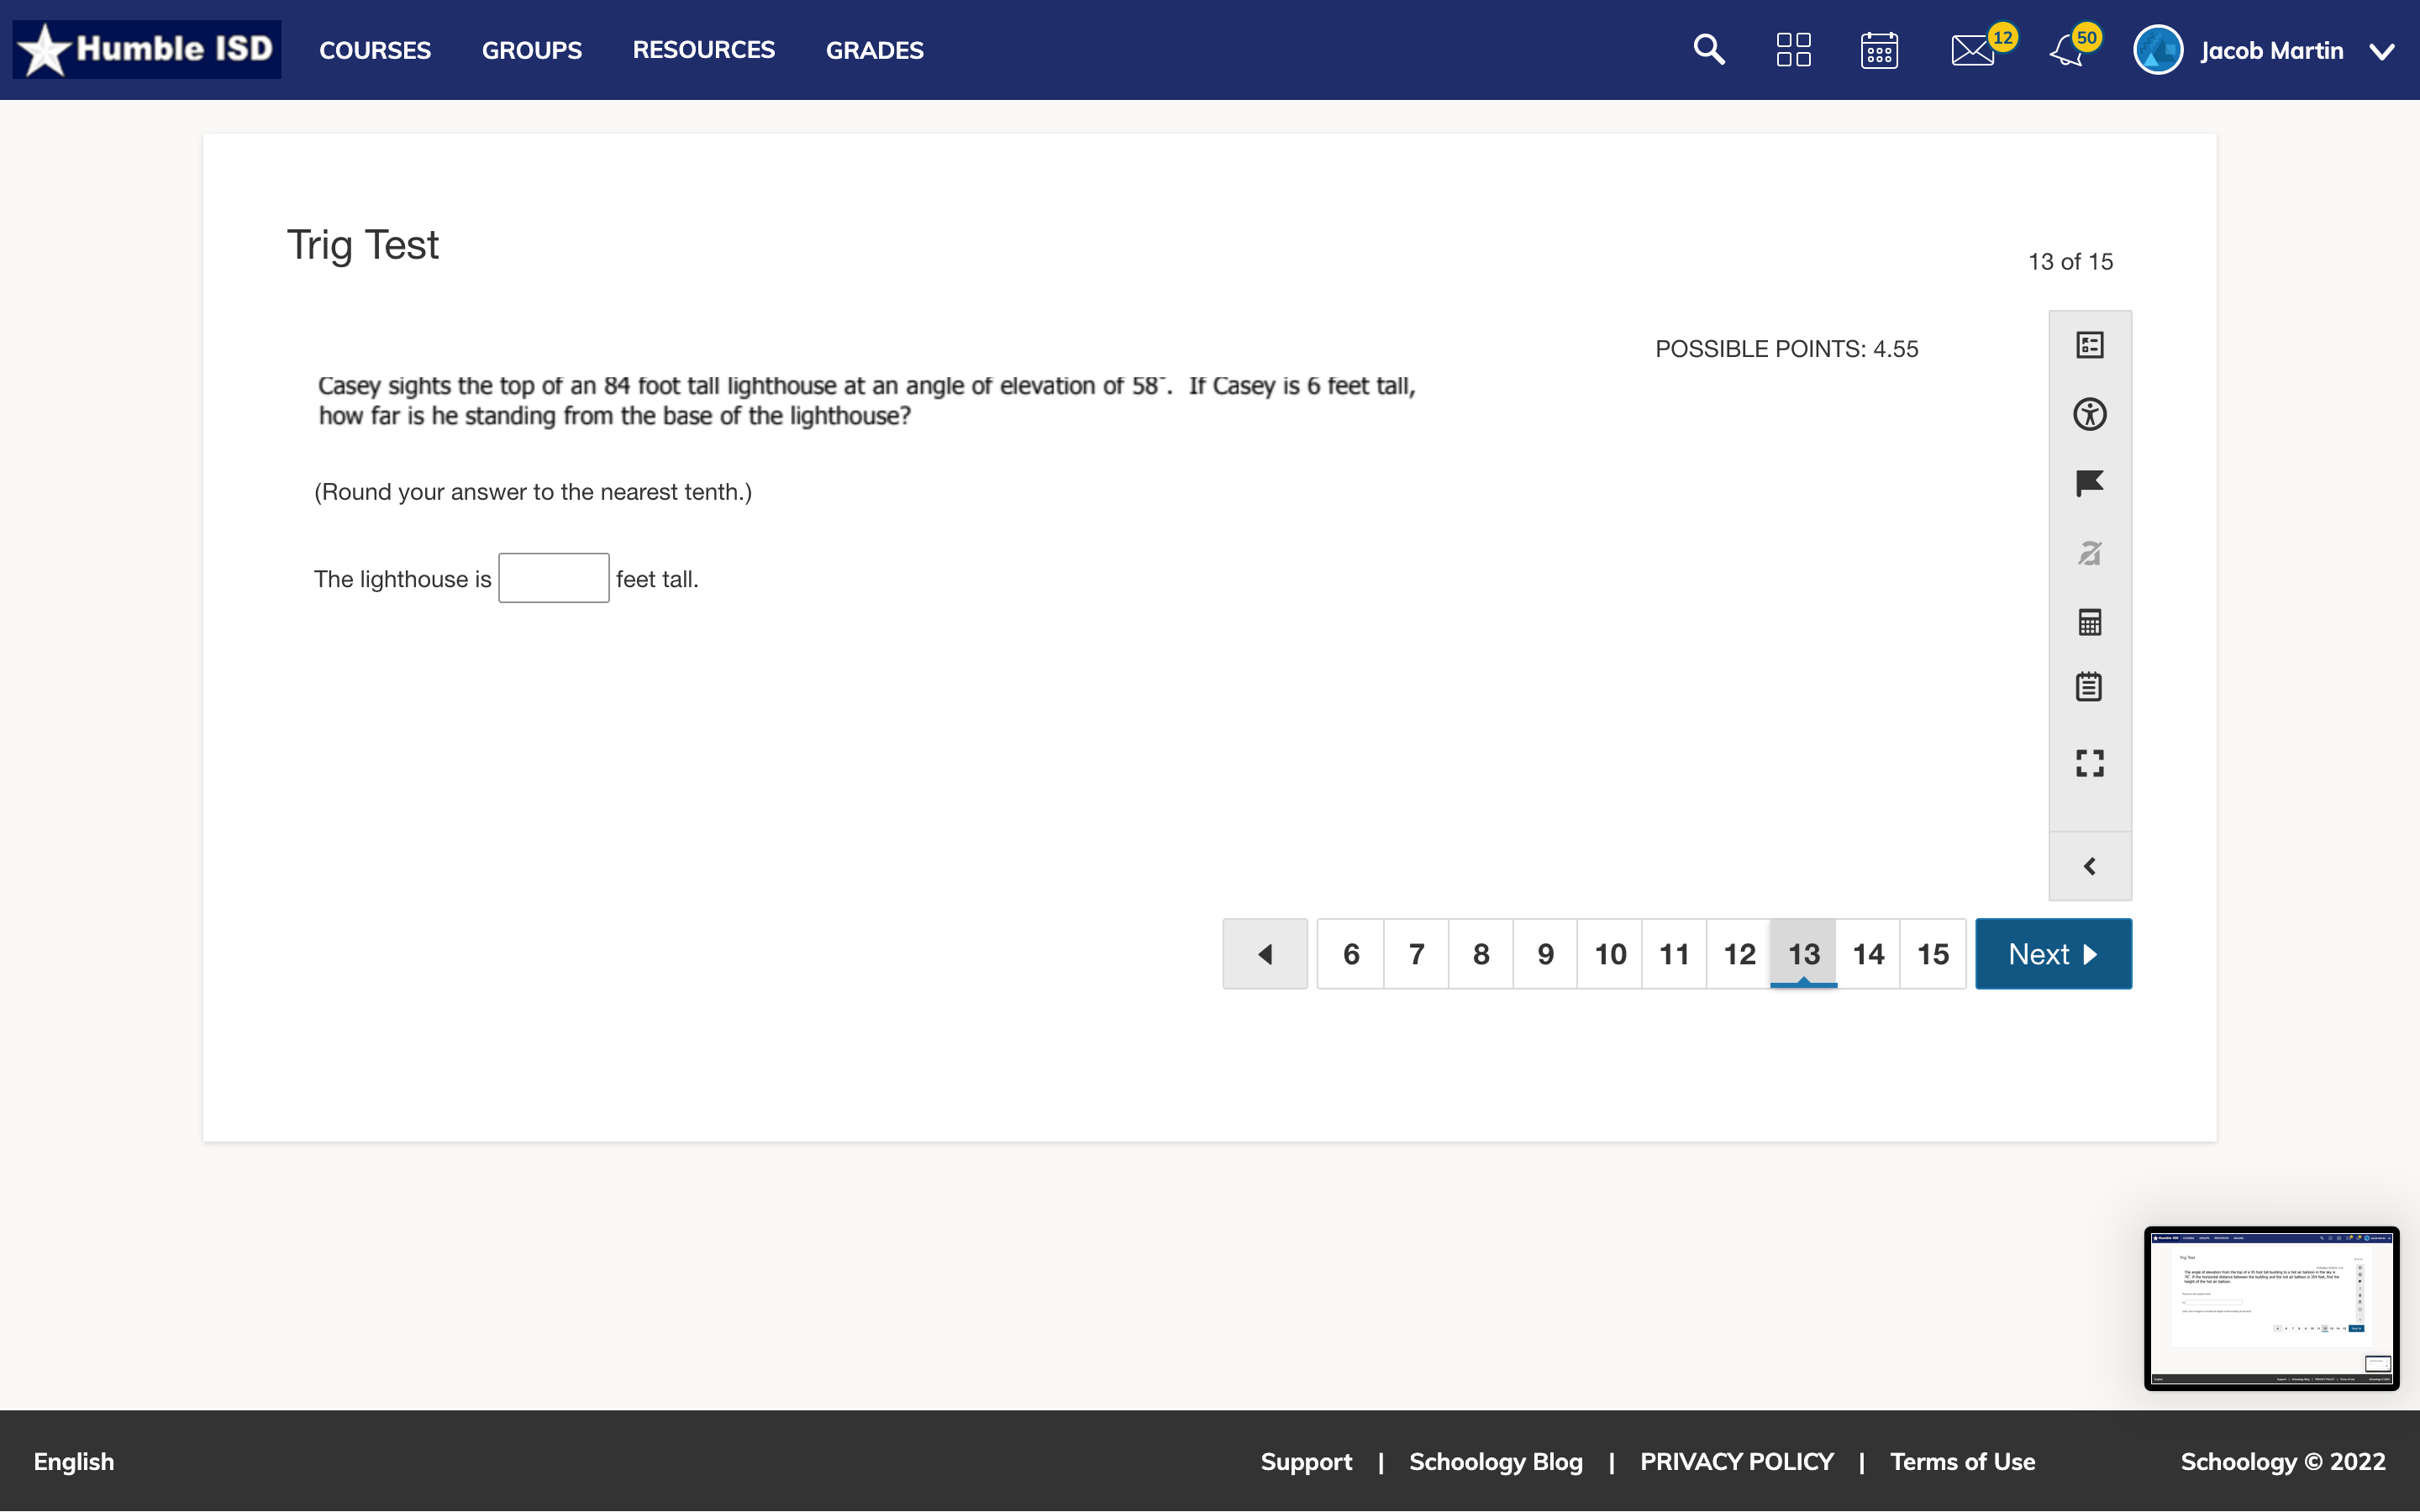Open the accessibility options
The height and width of the screenshot is (1512, 2420).
pyautogui.click(x=2090, y=413)
